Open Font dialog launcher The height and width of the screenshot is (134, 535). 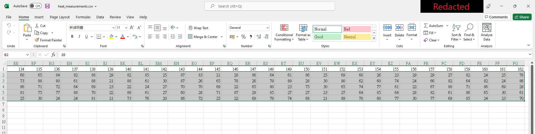142,46
